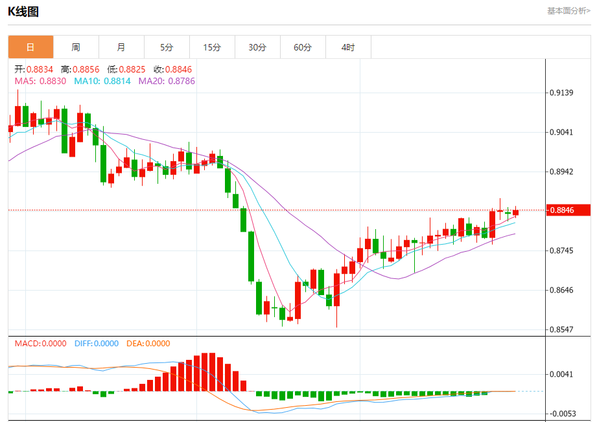597x422 pixels.
Task: Open the 4时 interval tab
Action: pyautogui.click(x=348, y=47)
